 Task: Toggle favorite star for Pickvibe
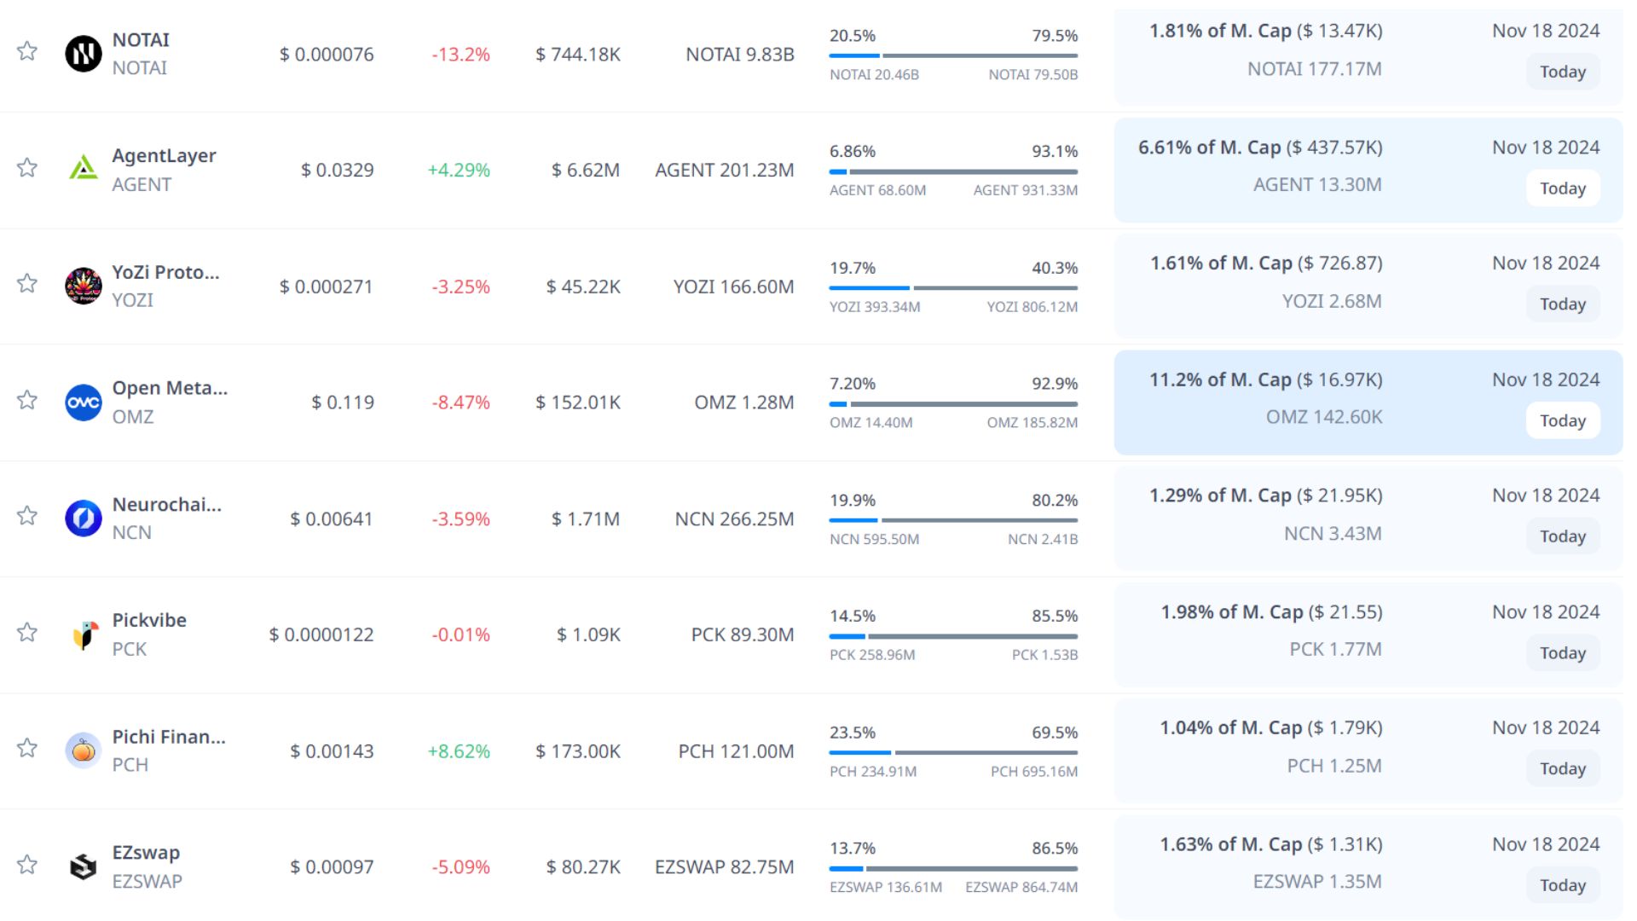[27, 632]
